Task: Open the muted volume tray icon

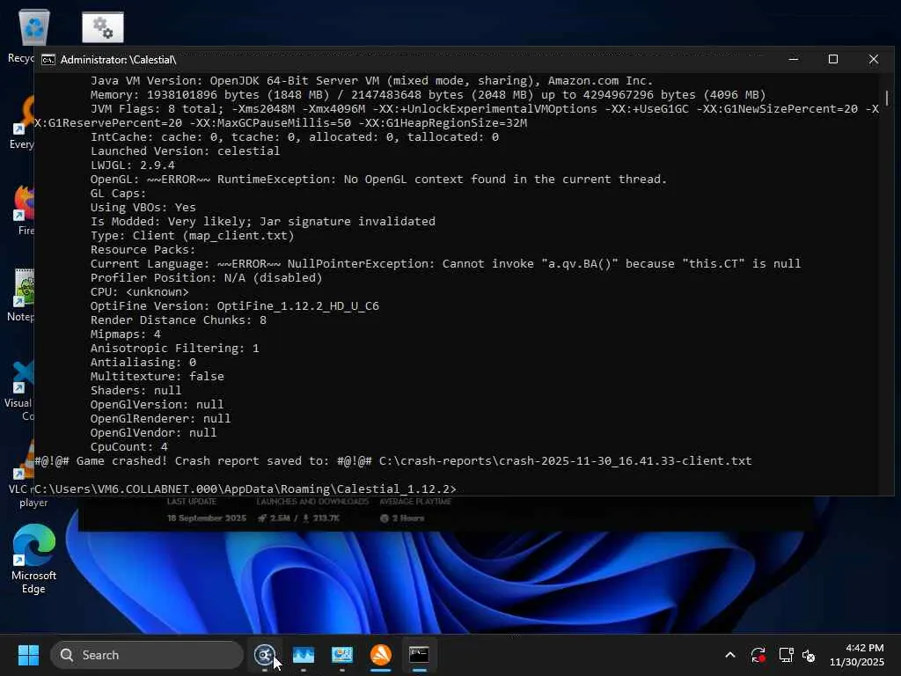Action: click(x=809, y=655)
